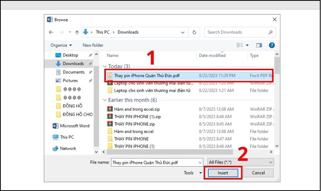Click the horizontal scrollbar of file list
Screen dimensions: 321x191
170,152
